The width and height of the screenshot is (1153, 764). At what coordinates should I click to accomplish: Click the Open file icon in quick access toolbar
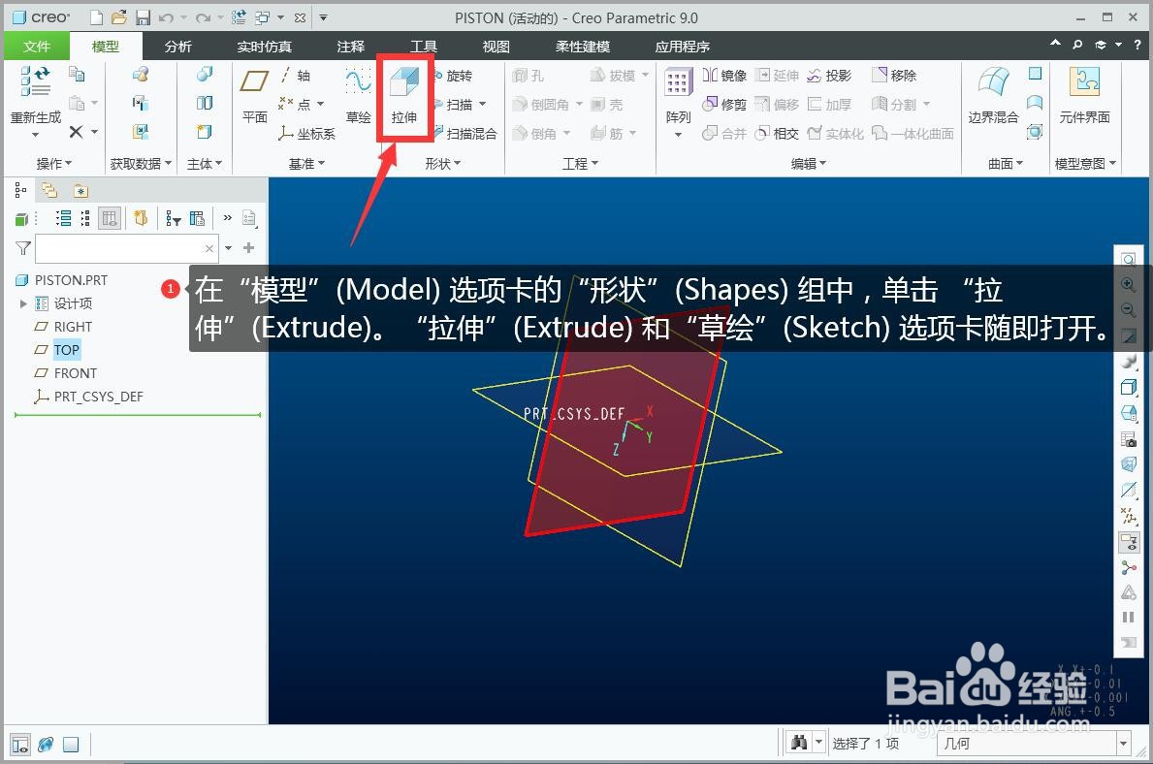click(119, 17)
